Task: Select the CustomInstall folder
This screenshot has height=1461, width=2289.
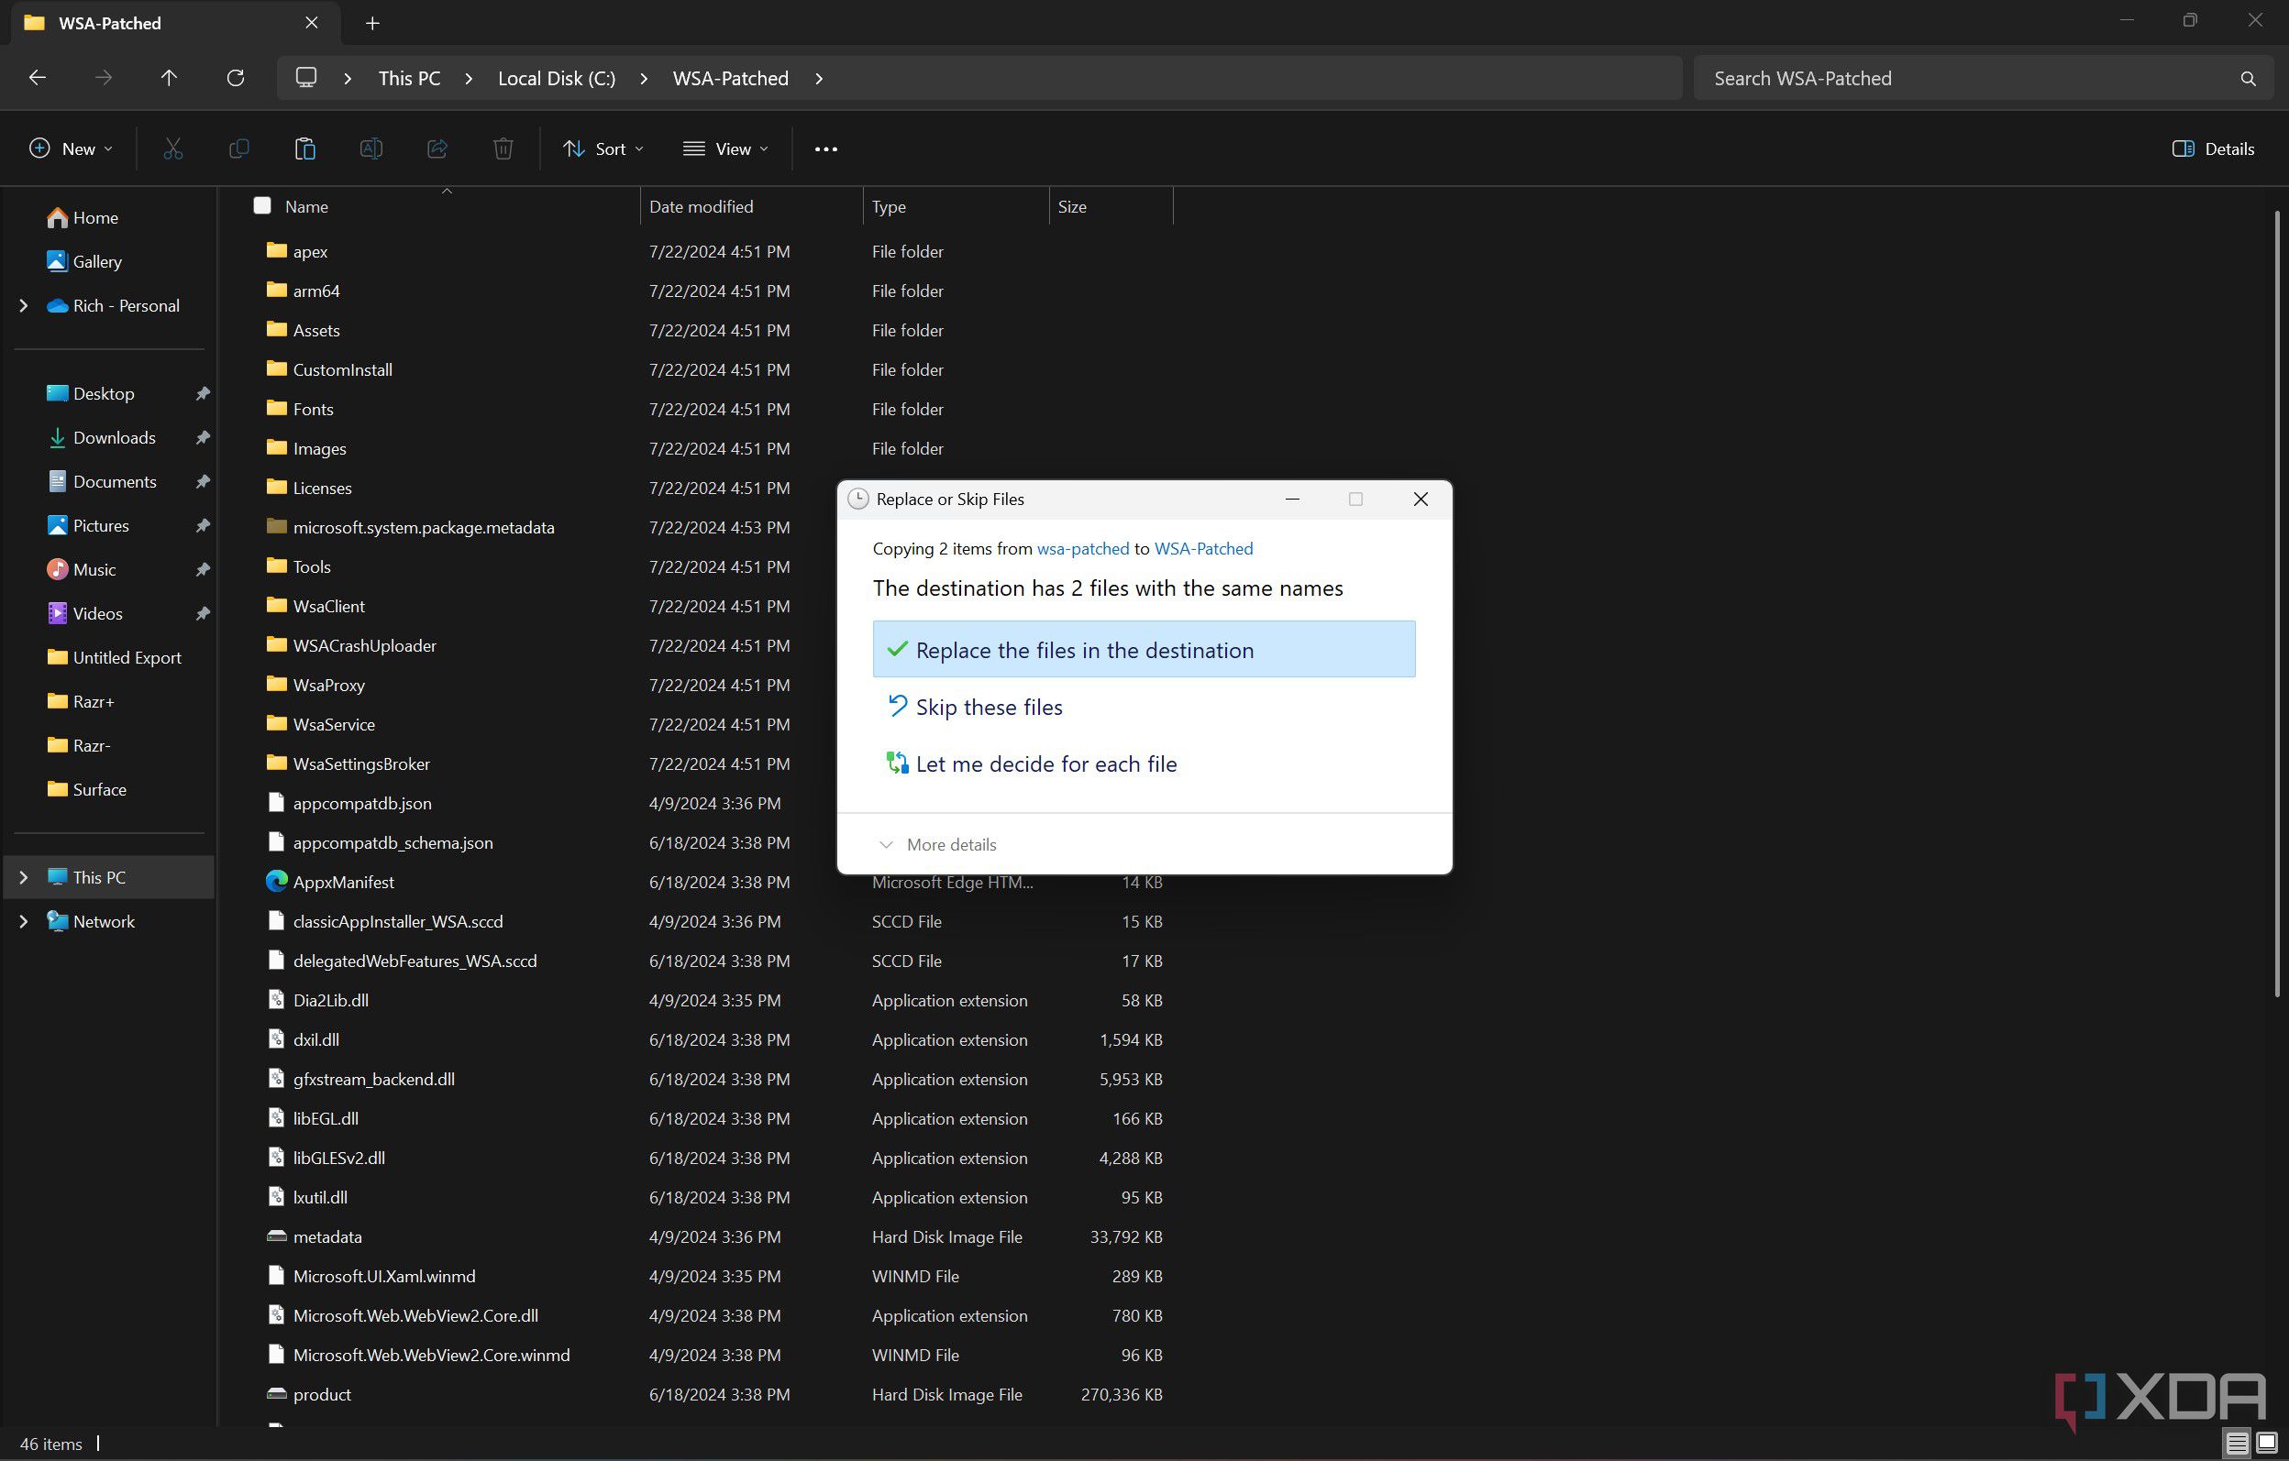Action: click(329, 369)
